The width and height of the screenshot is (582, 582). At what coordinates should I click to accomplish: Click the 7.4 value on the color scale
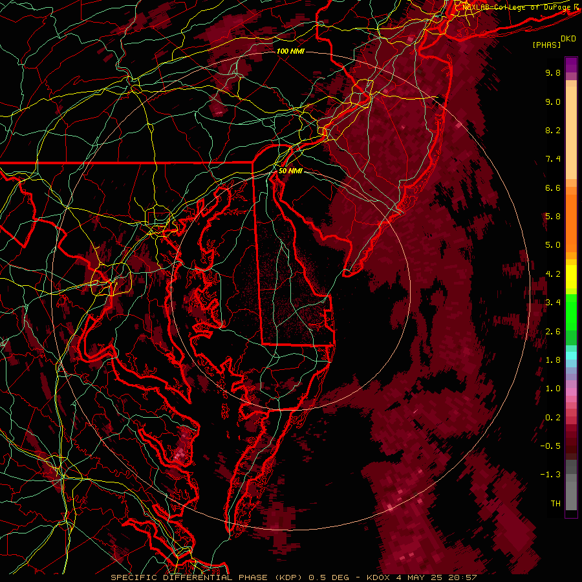click(x=553, y=159)
